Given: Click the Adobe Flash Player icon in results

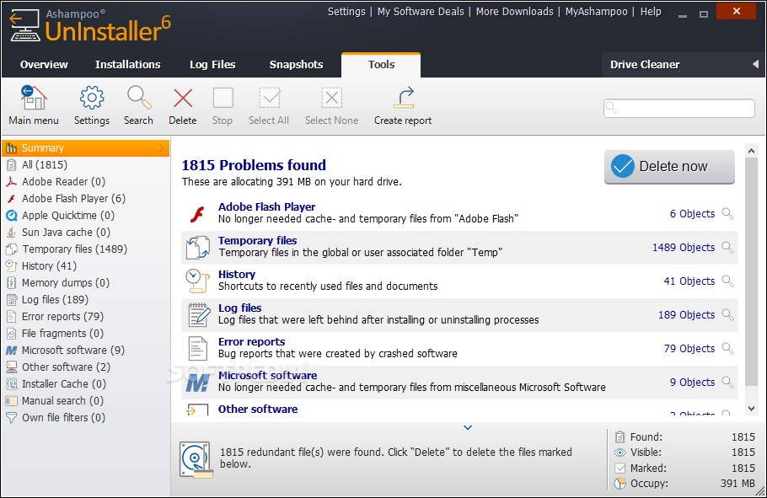Looking at the screenshot, I should pyautogui.click(x=197, y=214).
